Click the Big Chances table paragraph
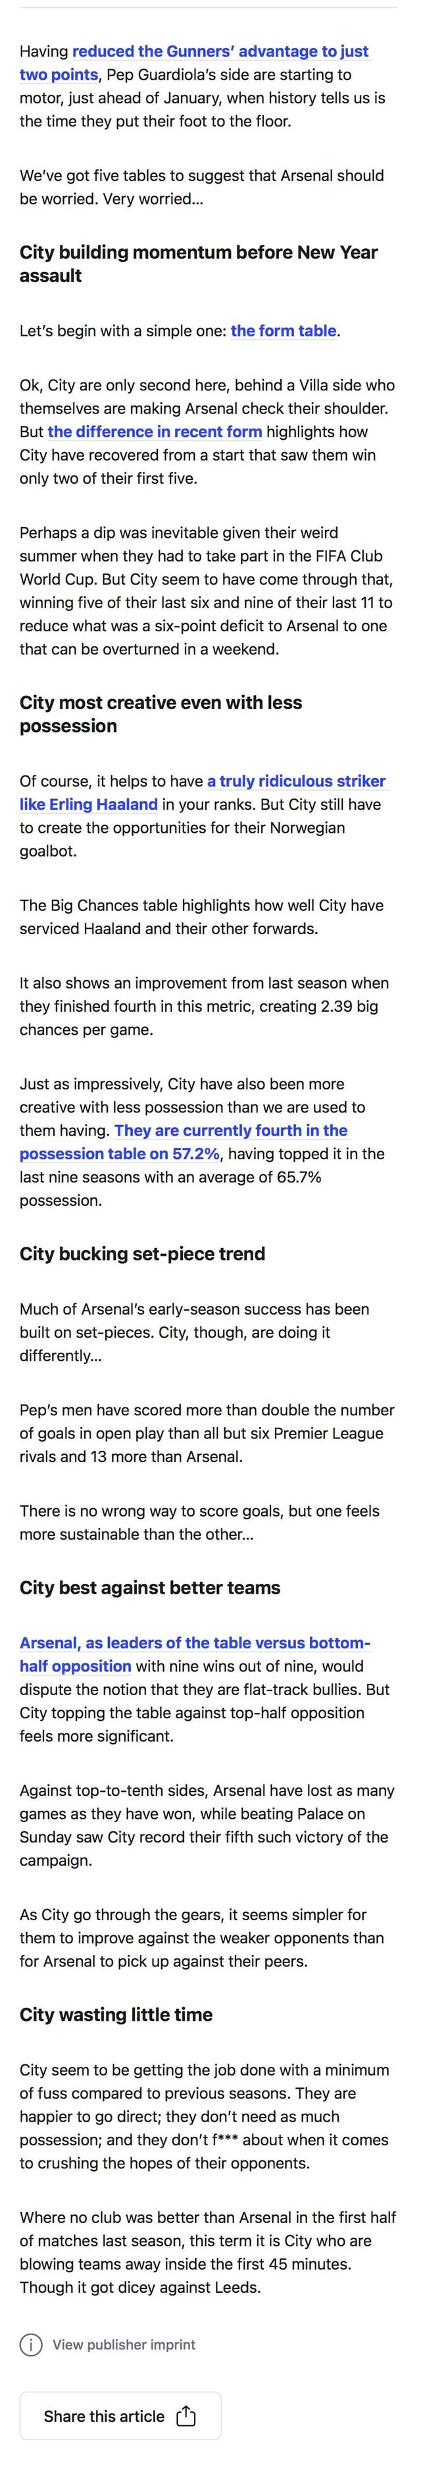 (x=201, y=916)
